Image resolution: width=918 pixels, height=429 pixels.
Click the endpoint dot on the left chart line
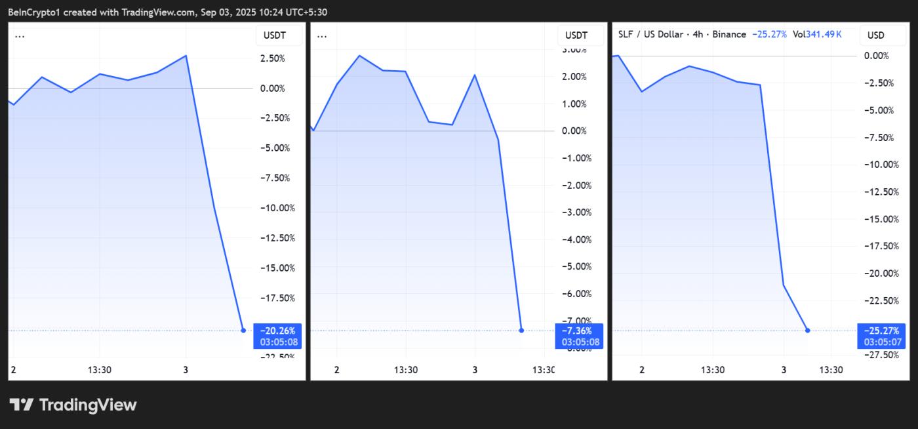[x=243, y=330]
